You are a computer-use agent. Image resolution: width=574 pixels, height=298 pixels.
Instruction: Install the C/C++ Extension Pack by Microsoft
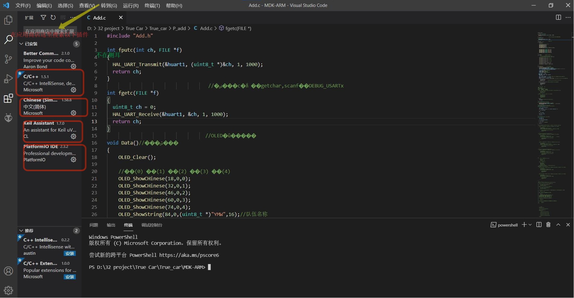tap(70, 277)
